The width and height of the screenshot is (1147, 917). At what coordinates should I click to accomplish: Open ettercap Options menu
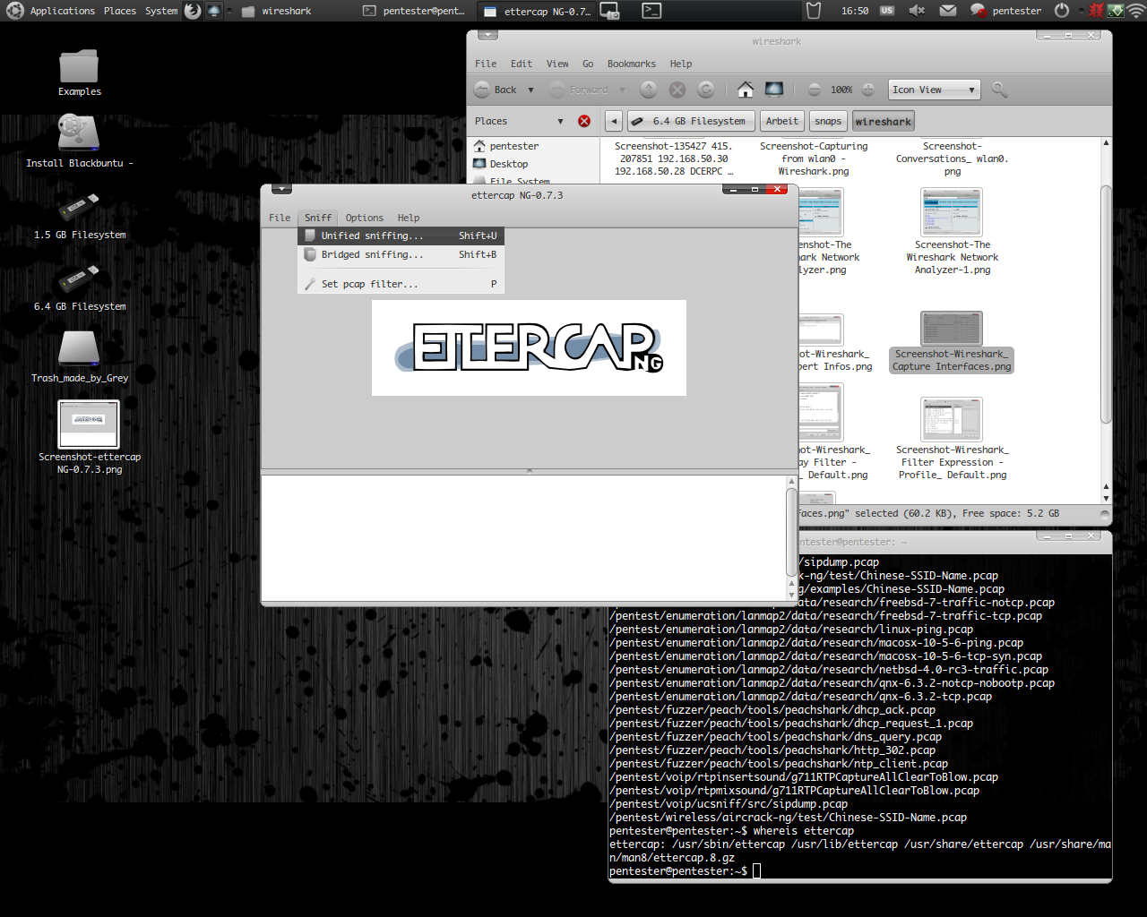point(365,218)
